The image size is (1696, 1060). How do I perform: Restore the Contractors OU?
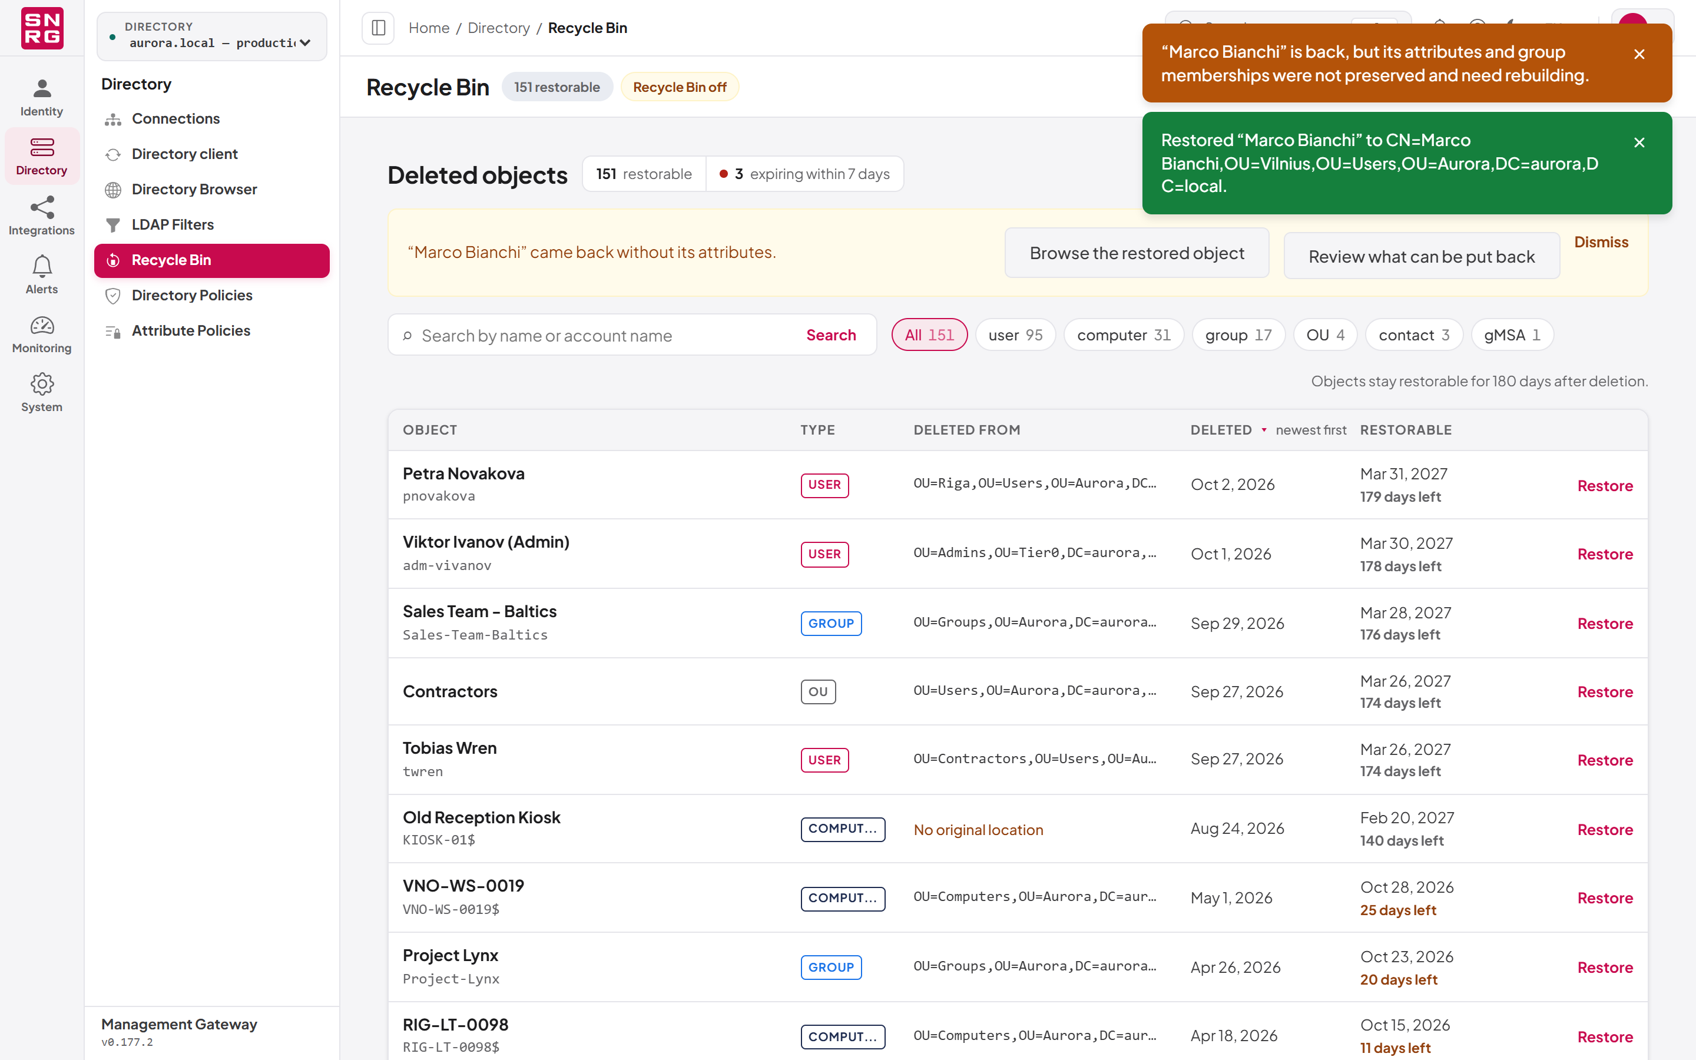(x=1605, y=692)
